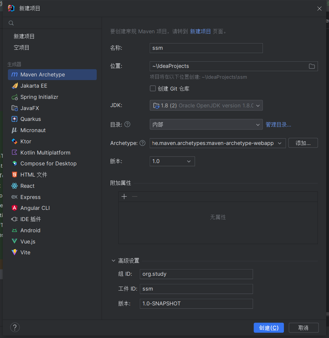Click the Vue.js icon
Image resolution: width=329 pixels, height=338 pixels.
pos(14,241)
